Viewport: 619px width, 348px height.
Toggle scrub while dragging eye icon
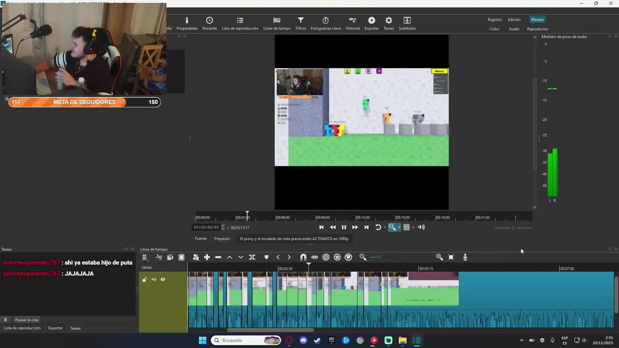(x=314, y=257)
